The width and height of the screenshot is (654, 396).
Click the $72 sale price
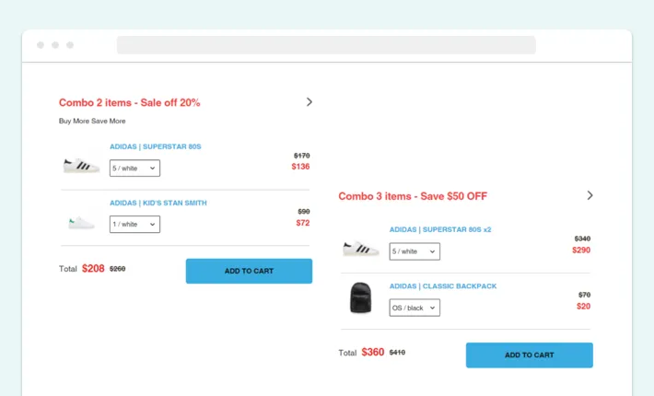click(303, 223)
